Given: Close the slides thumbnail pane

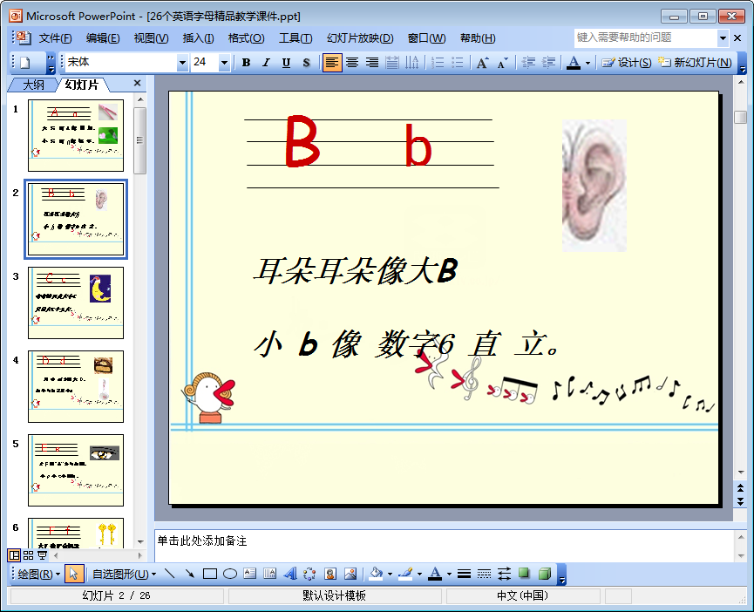Looking at the screenshot, I should [137, 83].
